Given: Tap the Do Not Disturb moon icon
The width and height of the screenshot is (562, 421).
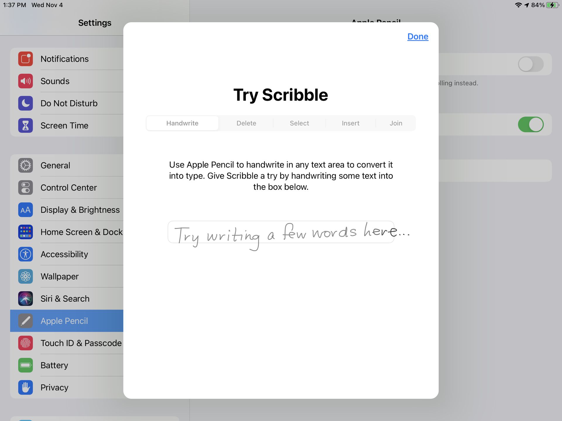Looking at the screenshot, I should click(x=25, y=103).
